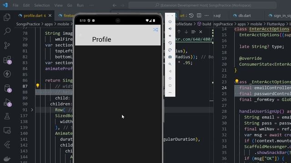Click the lightbulb at line 23
The height and width of the screenshot is (163, 291).
coord(237,81)
